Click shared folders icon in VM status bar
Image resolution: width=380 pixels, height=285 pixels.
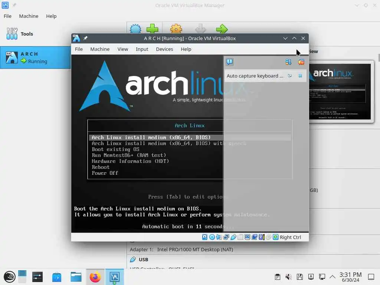pos(240,237)
